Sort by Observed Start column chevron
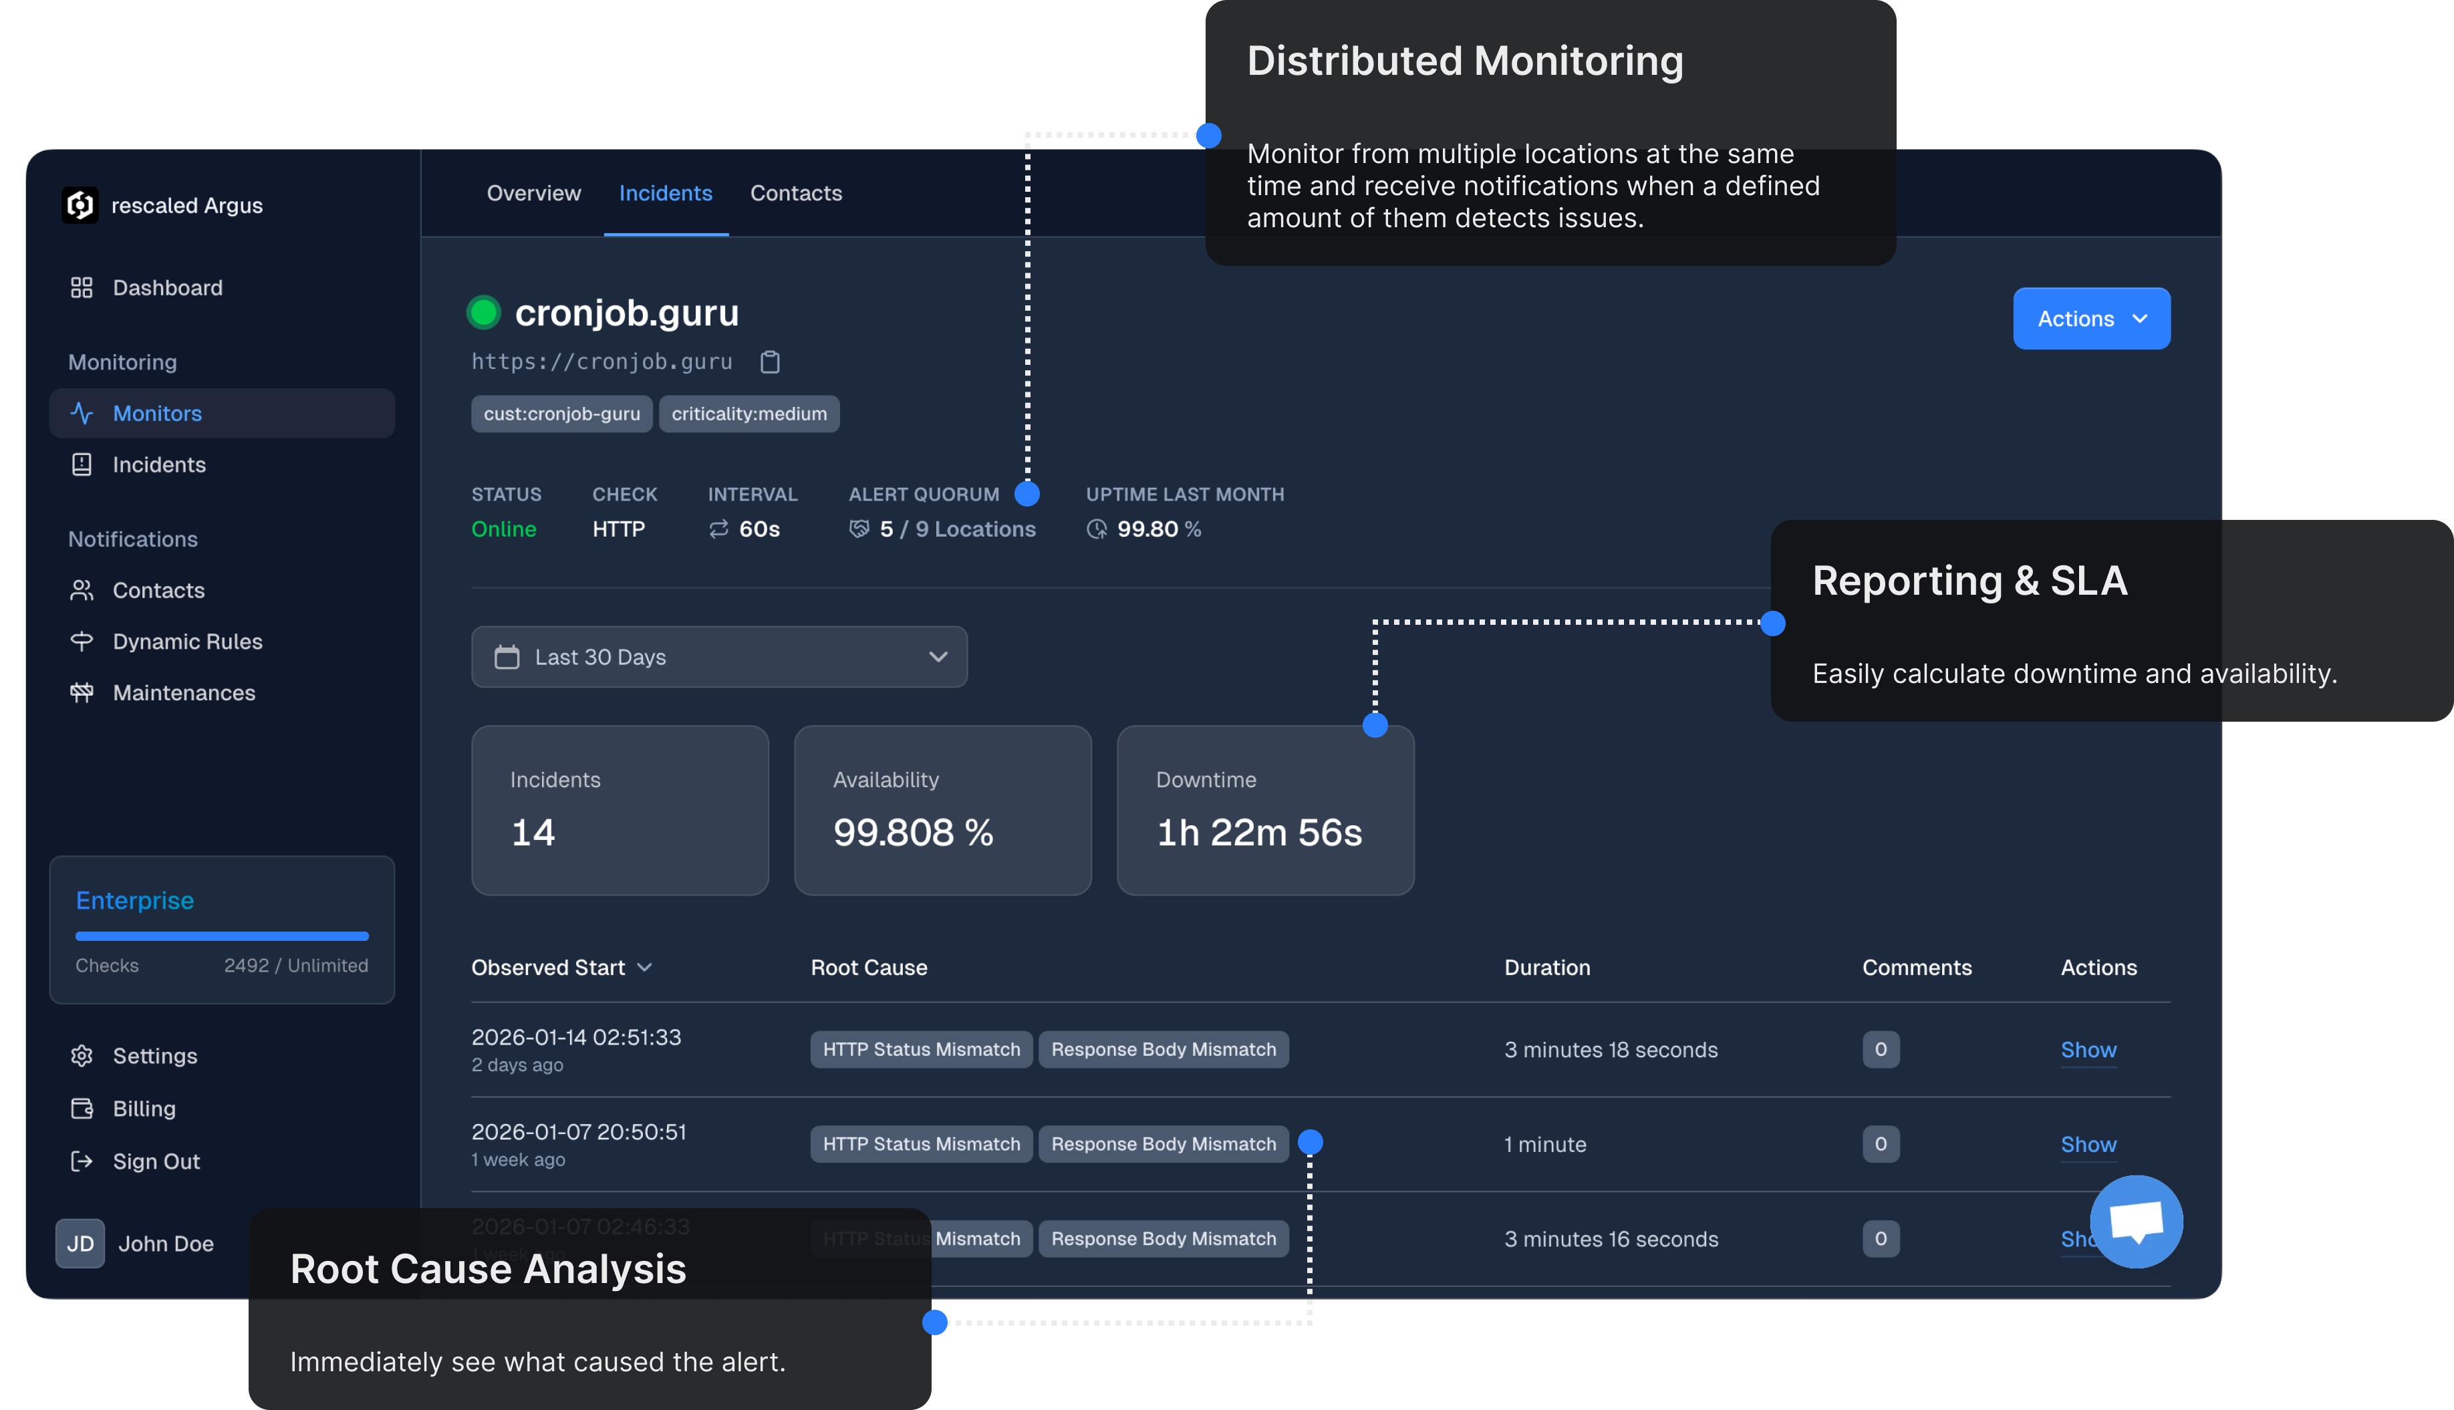Viewport: 2454px width, 1410px height. point(645,968)
